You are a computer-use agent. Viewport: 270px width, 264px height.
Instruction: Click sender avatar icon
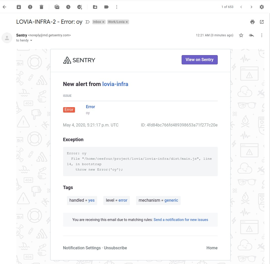click(x=7, y=38)
